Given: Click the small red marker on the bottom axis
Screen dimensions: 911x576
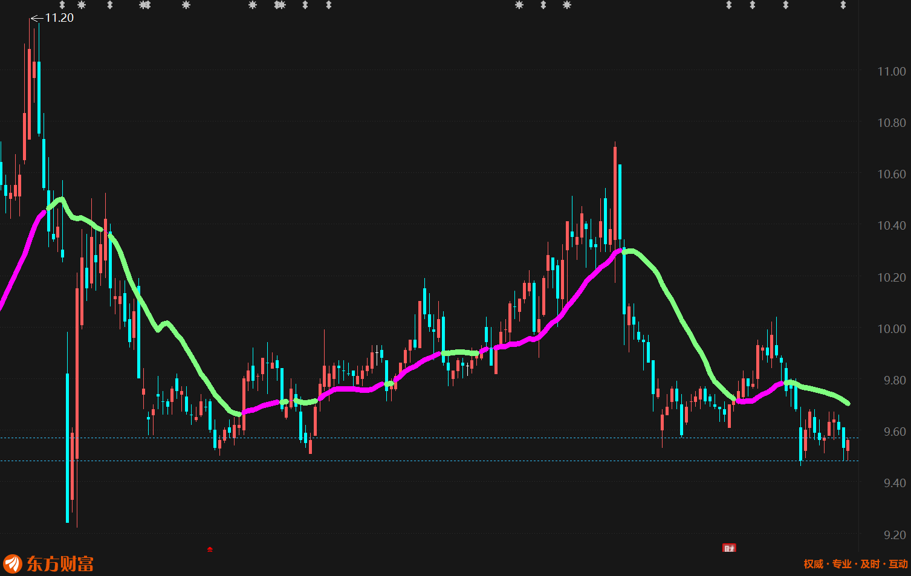Looking at the screenshot, I should click(x=210, y=549).
